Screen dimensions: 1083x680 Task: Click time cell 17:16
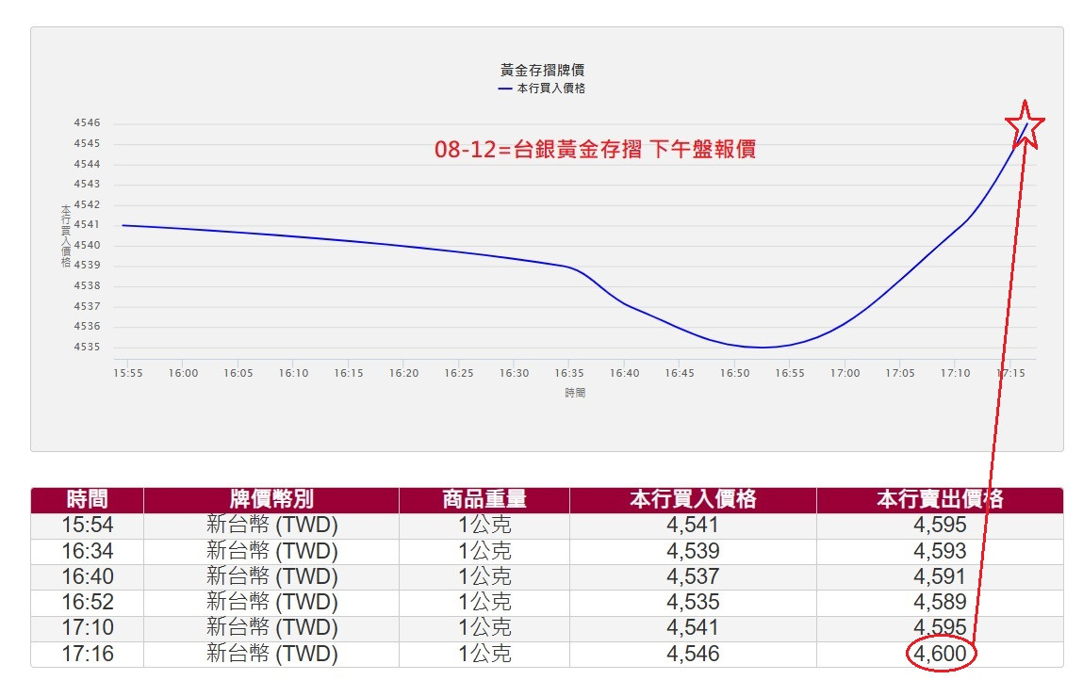click(x=88, y=654)
